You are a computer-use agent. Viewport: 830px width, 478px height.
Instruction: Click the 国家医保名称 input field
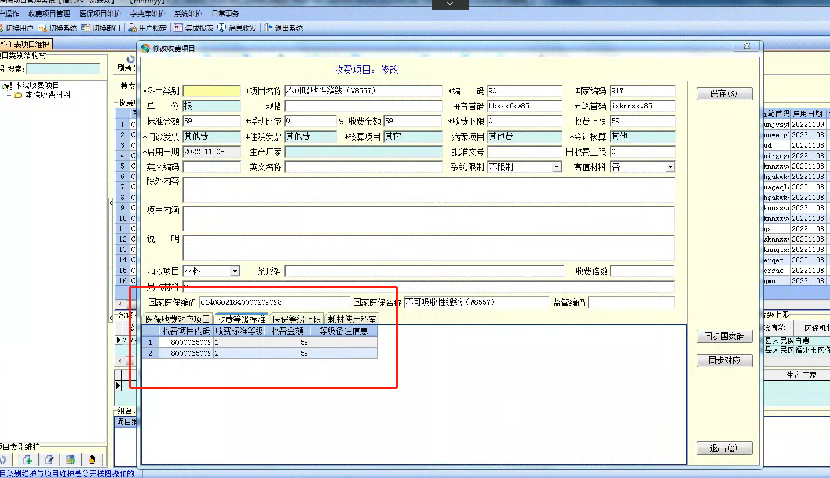click(x=476, y=302)
